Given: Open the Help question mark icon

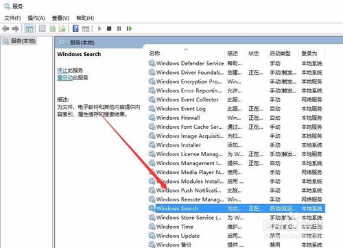Looking at the screenshot, I should 75,29.
